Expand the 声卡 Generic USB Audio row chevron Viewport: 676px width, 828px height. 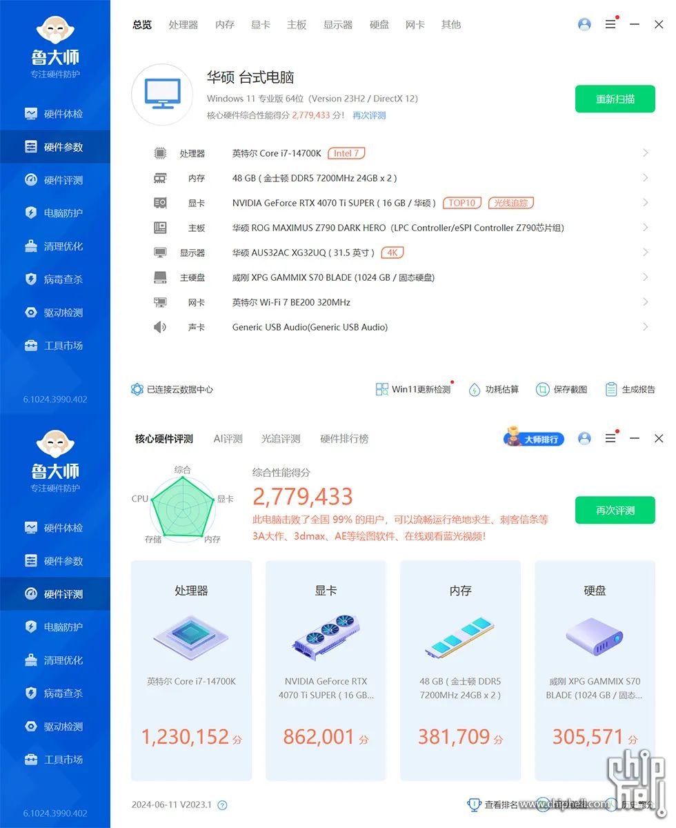646,327
